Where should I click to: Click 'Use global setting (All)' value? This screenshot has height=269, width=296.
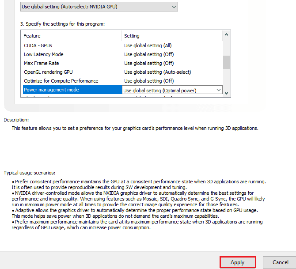[x=148, y=45]
